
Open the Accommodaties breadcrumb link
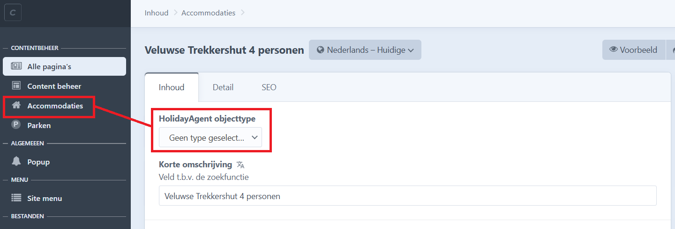(208, 13)
